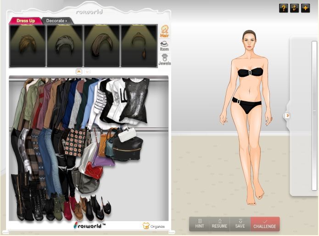The width and height of the screenshot is (319, 236).
Task: Open the Hair category icon
Action: [x=164, y=31]
